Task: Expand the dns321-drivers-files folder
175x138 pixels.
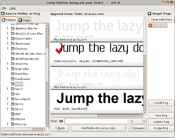Action: (7, 33)
